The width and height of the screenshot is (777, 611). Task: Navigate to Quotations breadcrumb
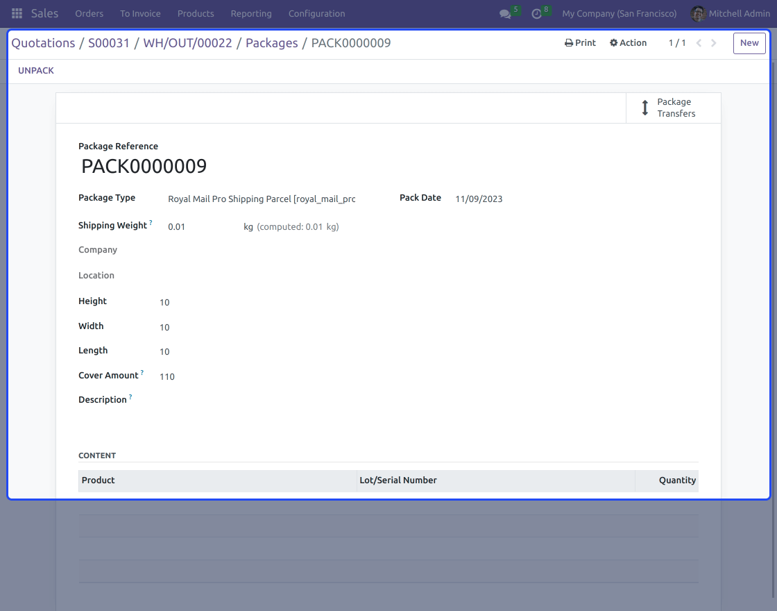pyautogui.click(x=43, y=43)
